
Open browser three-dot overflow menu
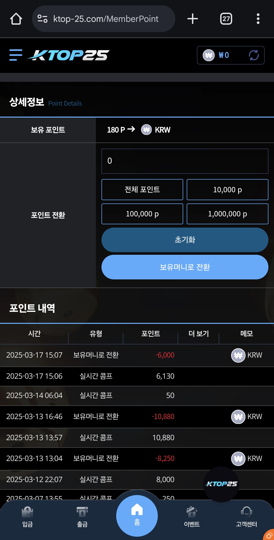coord(258,19)
